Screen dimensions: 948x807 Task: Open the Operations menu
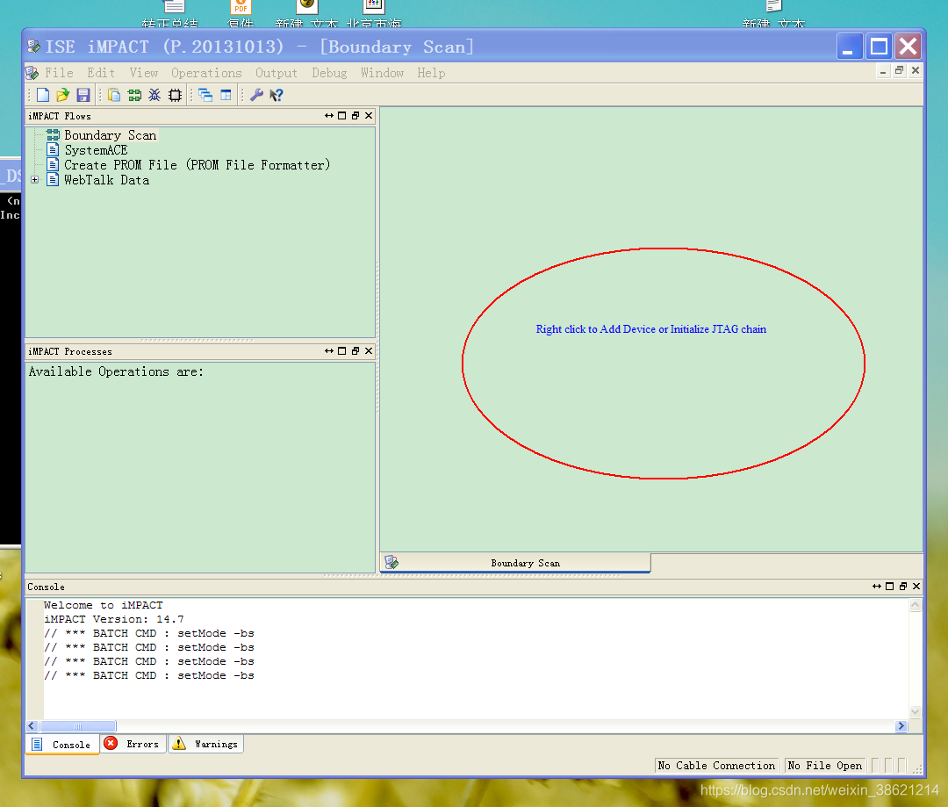(x=206, y=73)
